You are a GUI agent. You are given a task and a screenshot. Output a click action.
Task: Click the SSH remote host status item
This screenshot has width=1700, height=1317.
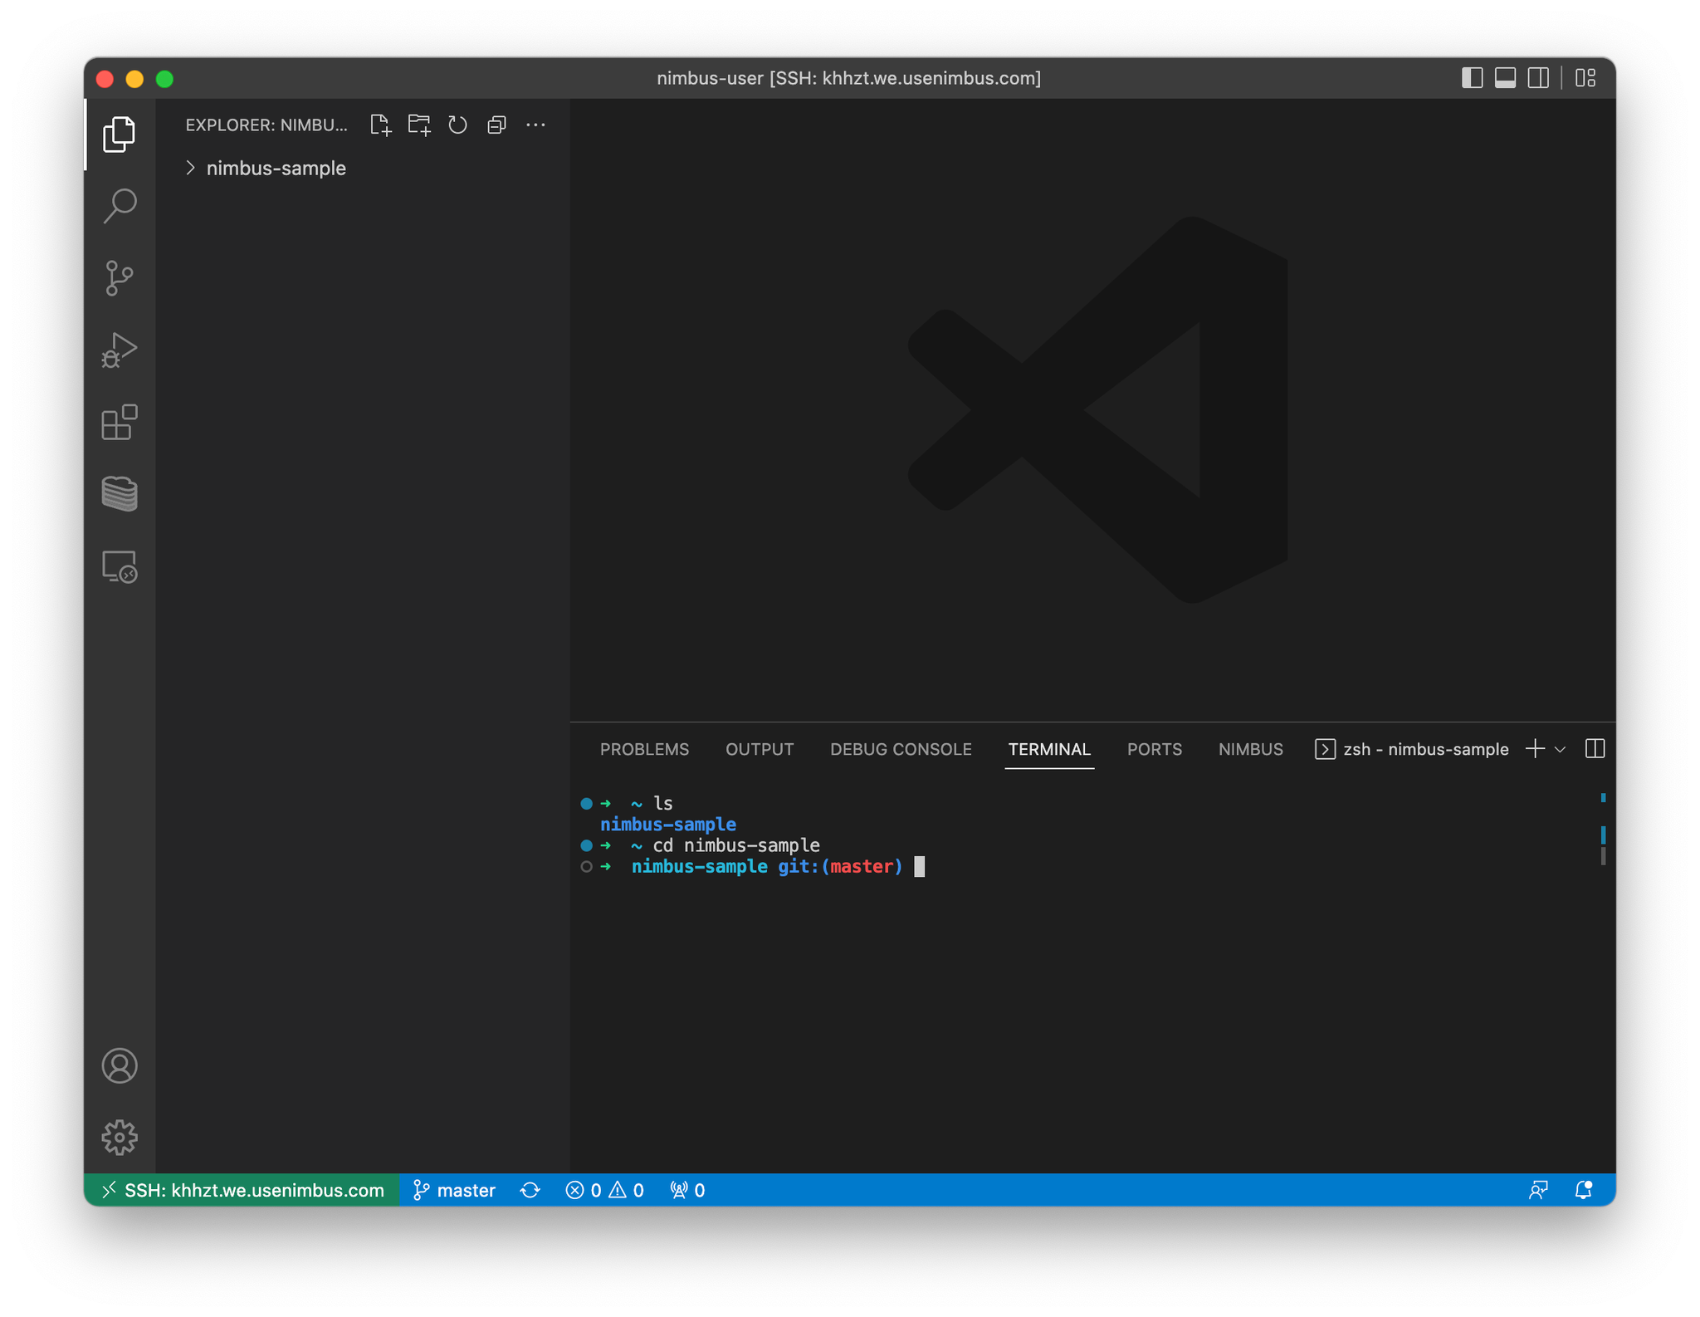coord(242,1190)
